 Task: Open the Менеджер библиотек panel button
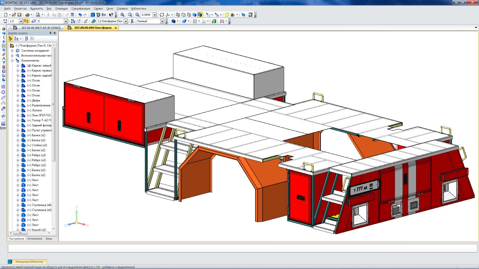coord(29,262)
